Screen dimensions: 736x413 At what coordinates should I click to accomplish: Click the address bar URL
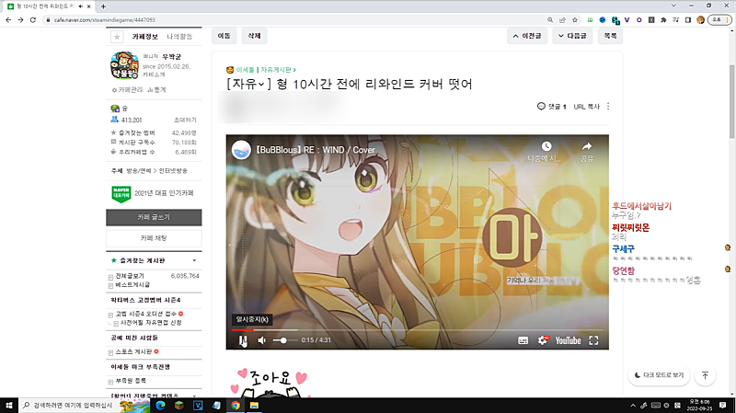click(x=105, y=19)
